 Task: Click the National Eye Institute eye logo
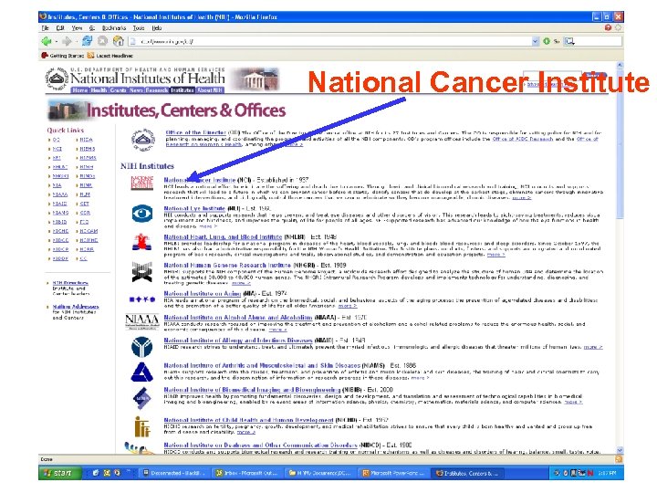point(142,214)
